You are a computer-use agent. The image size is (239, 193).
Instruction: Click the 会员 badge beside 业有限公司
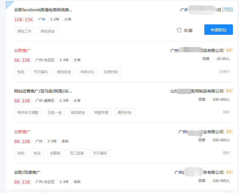(229, 131)
